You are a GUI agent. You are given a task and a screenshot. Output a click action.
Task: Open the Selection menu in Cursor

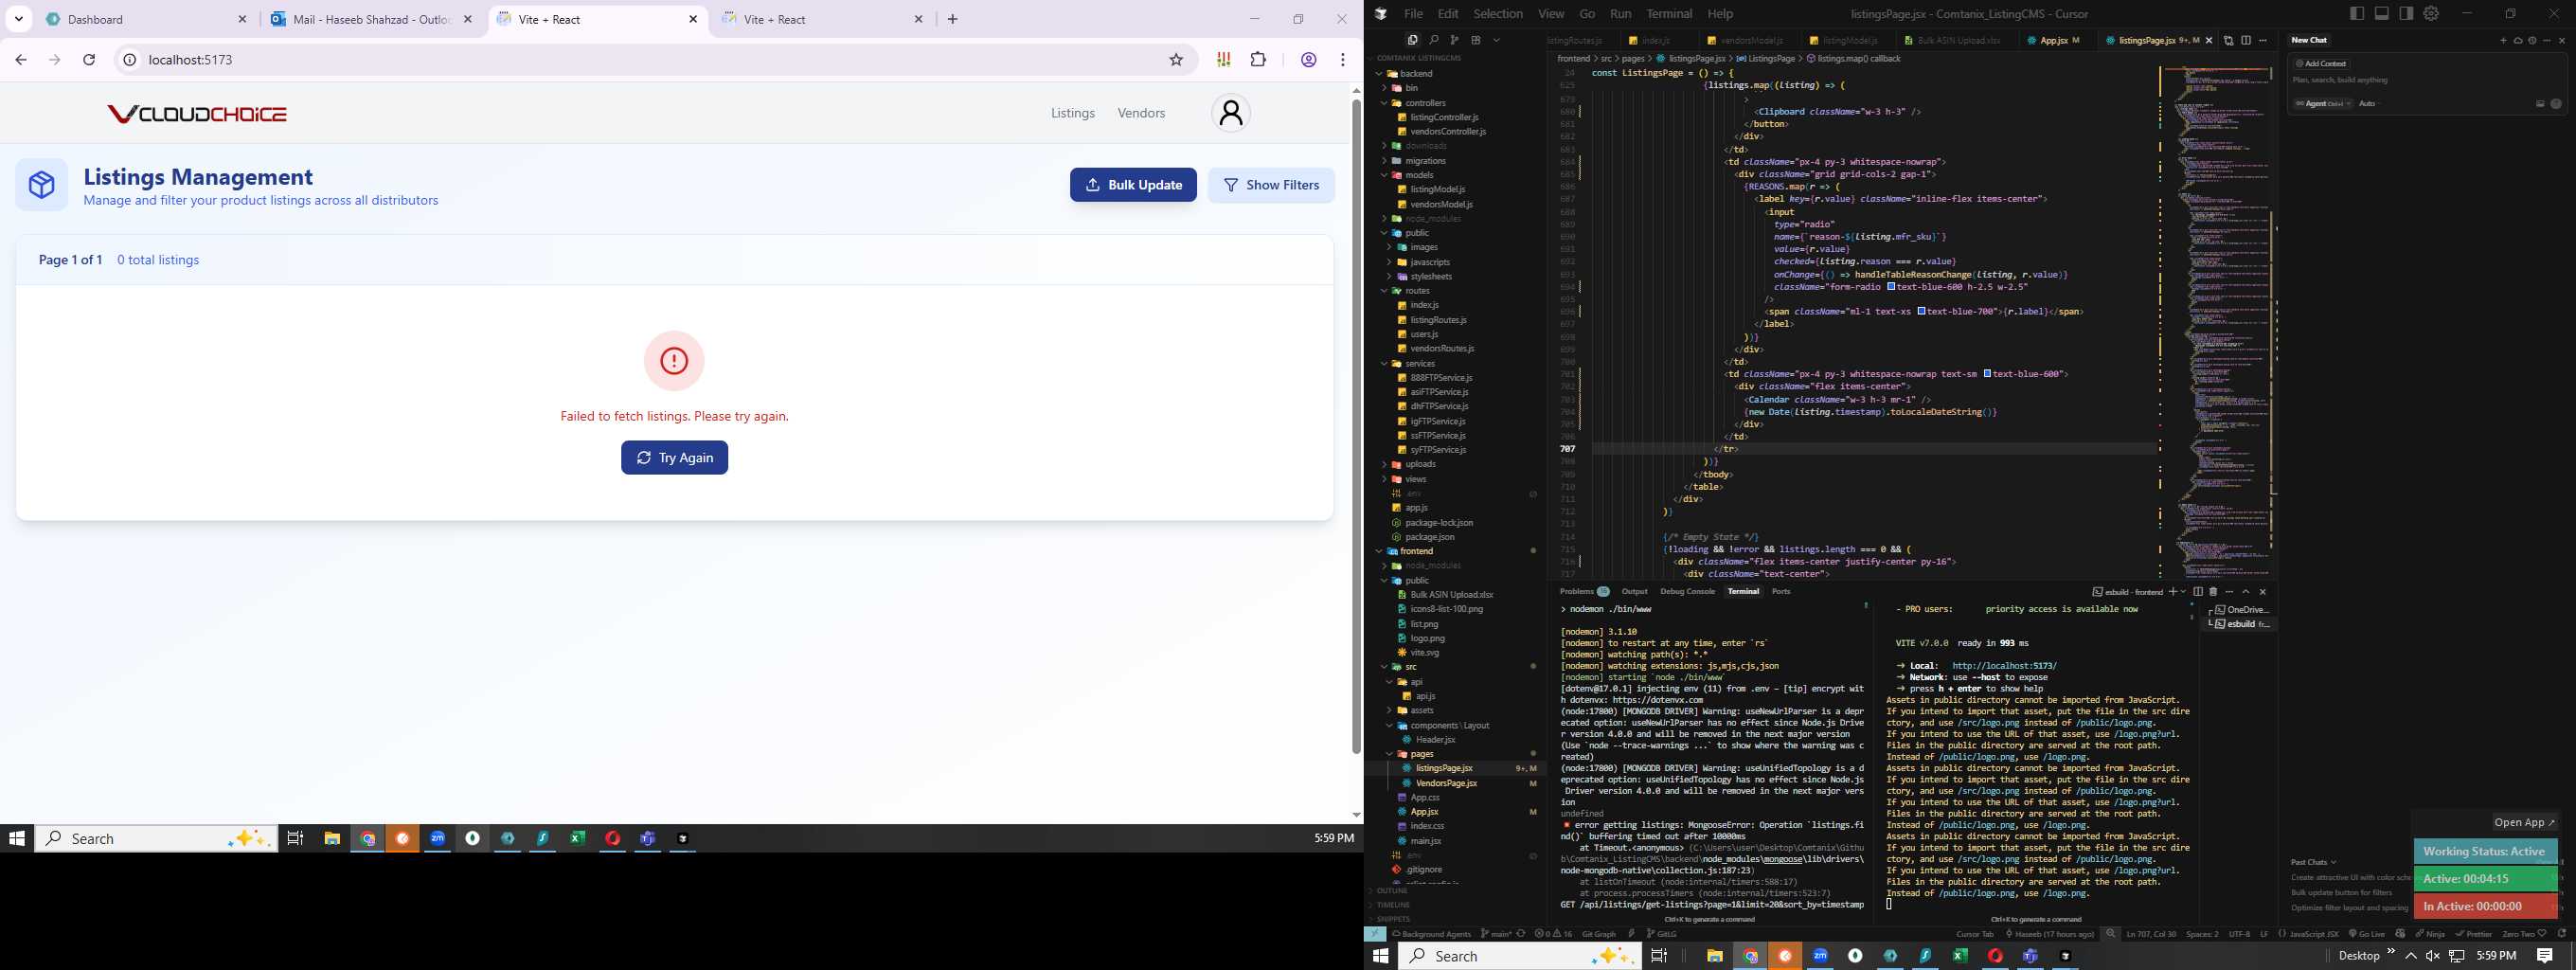pyautogui.click(x=1498, y=14)
